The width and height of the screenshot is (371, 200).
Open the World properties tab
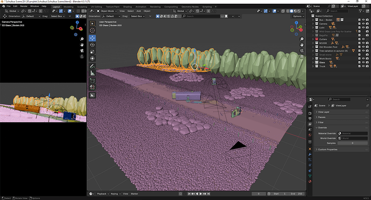click(x=310, y=135)
